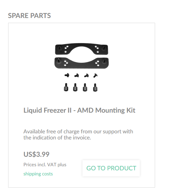Click the Liquid Freezer II AMD Mounting Kit title

[x=79, y=110]
